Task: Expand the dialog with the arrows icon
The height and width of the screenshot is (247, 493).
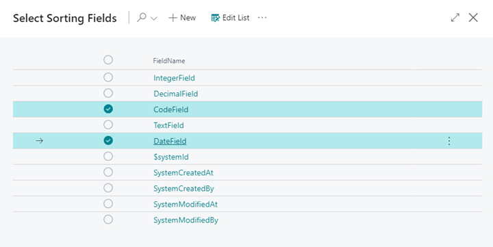Action: [x=455, y=18]
